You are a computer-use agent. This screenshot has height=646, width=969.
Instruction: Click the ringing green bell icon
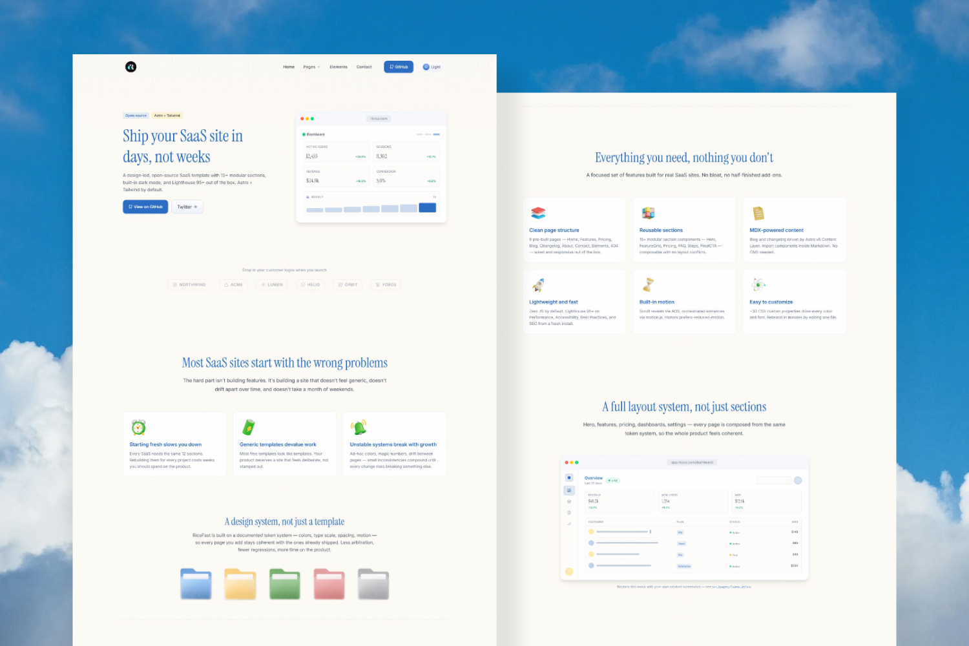359,427
